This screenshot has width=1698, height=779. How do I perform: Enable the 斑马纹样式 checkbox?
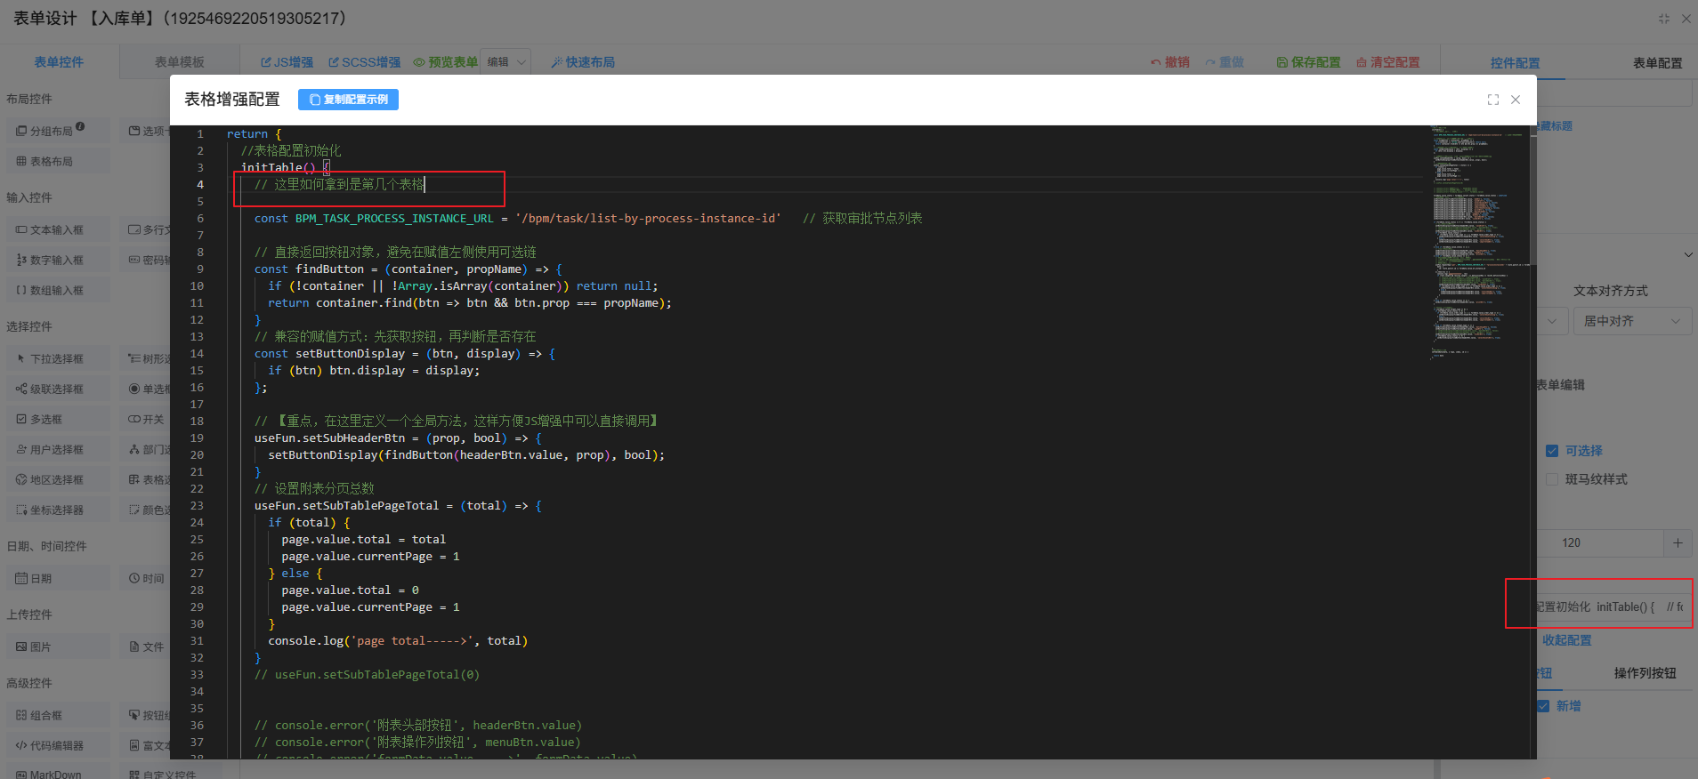[1552, 479]
